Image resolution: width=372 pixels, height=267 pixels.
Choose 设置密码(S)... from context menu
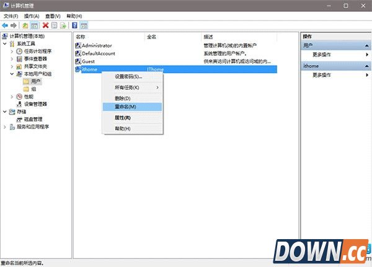(133, 77)
